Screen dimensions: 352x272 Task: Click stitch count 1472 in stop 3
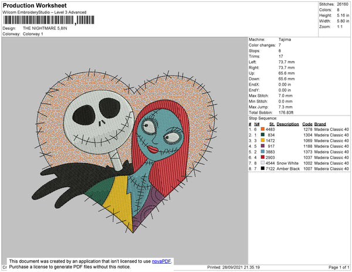pos(270,141)
